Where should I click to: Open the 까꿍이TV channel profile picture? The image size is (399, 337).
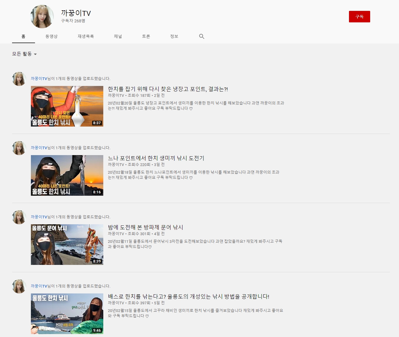42,16
